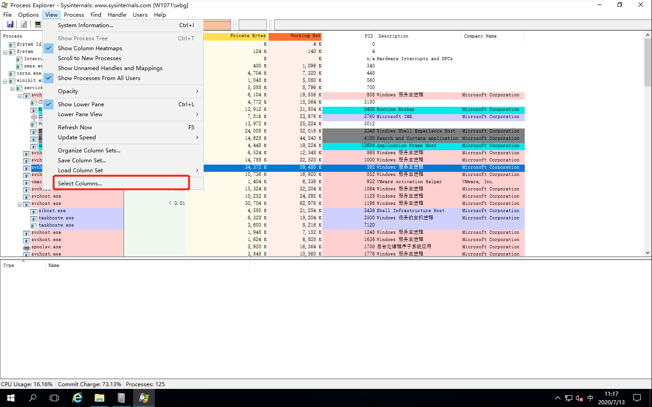Open the Options menu
The width and height of the screenshot is (652, 407).
tap(29, 15)
